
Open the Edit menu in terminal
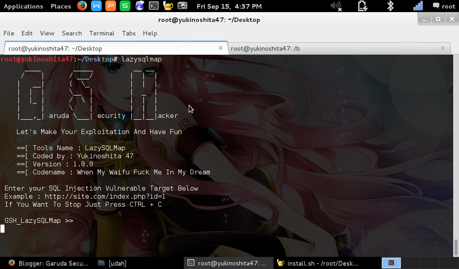pos(27,33)
